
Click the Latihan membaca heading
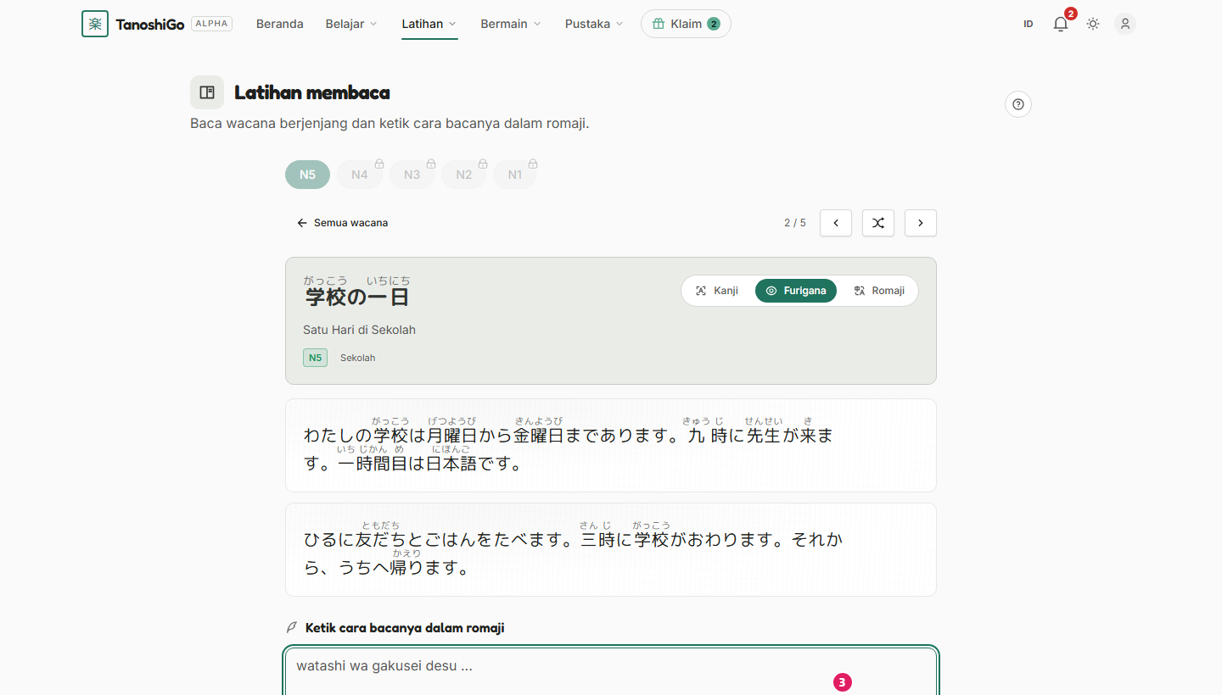[312, 92]
